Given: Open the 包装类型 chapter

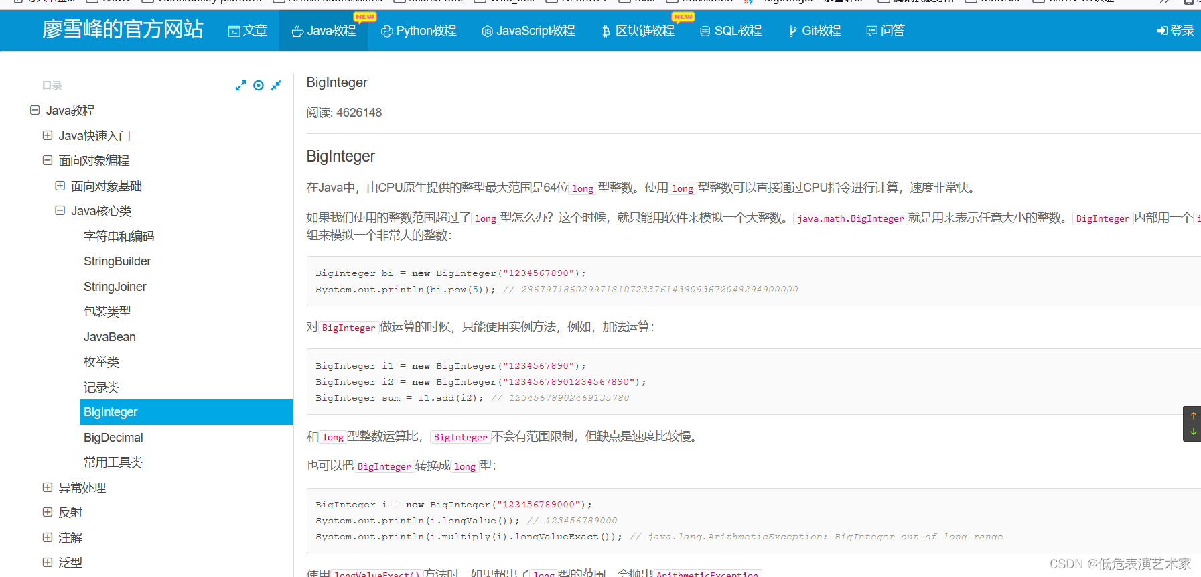Looking at the screenshot, I should 107,312.
